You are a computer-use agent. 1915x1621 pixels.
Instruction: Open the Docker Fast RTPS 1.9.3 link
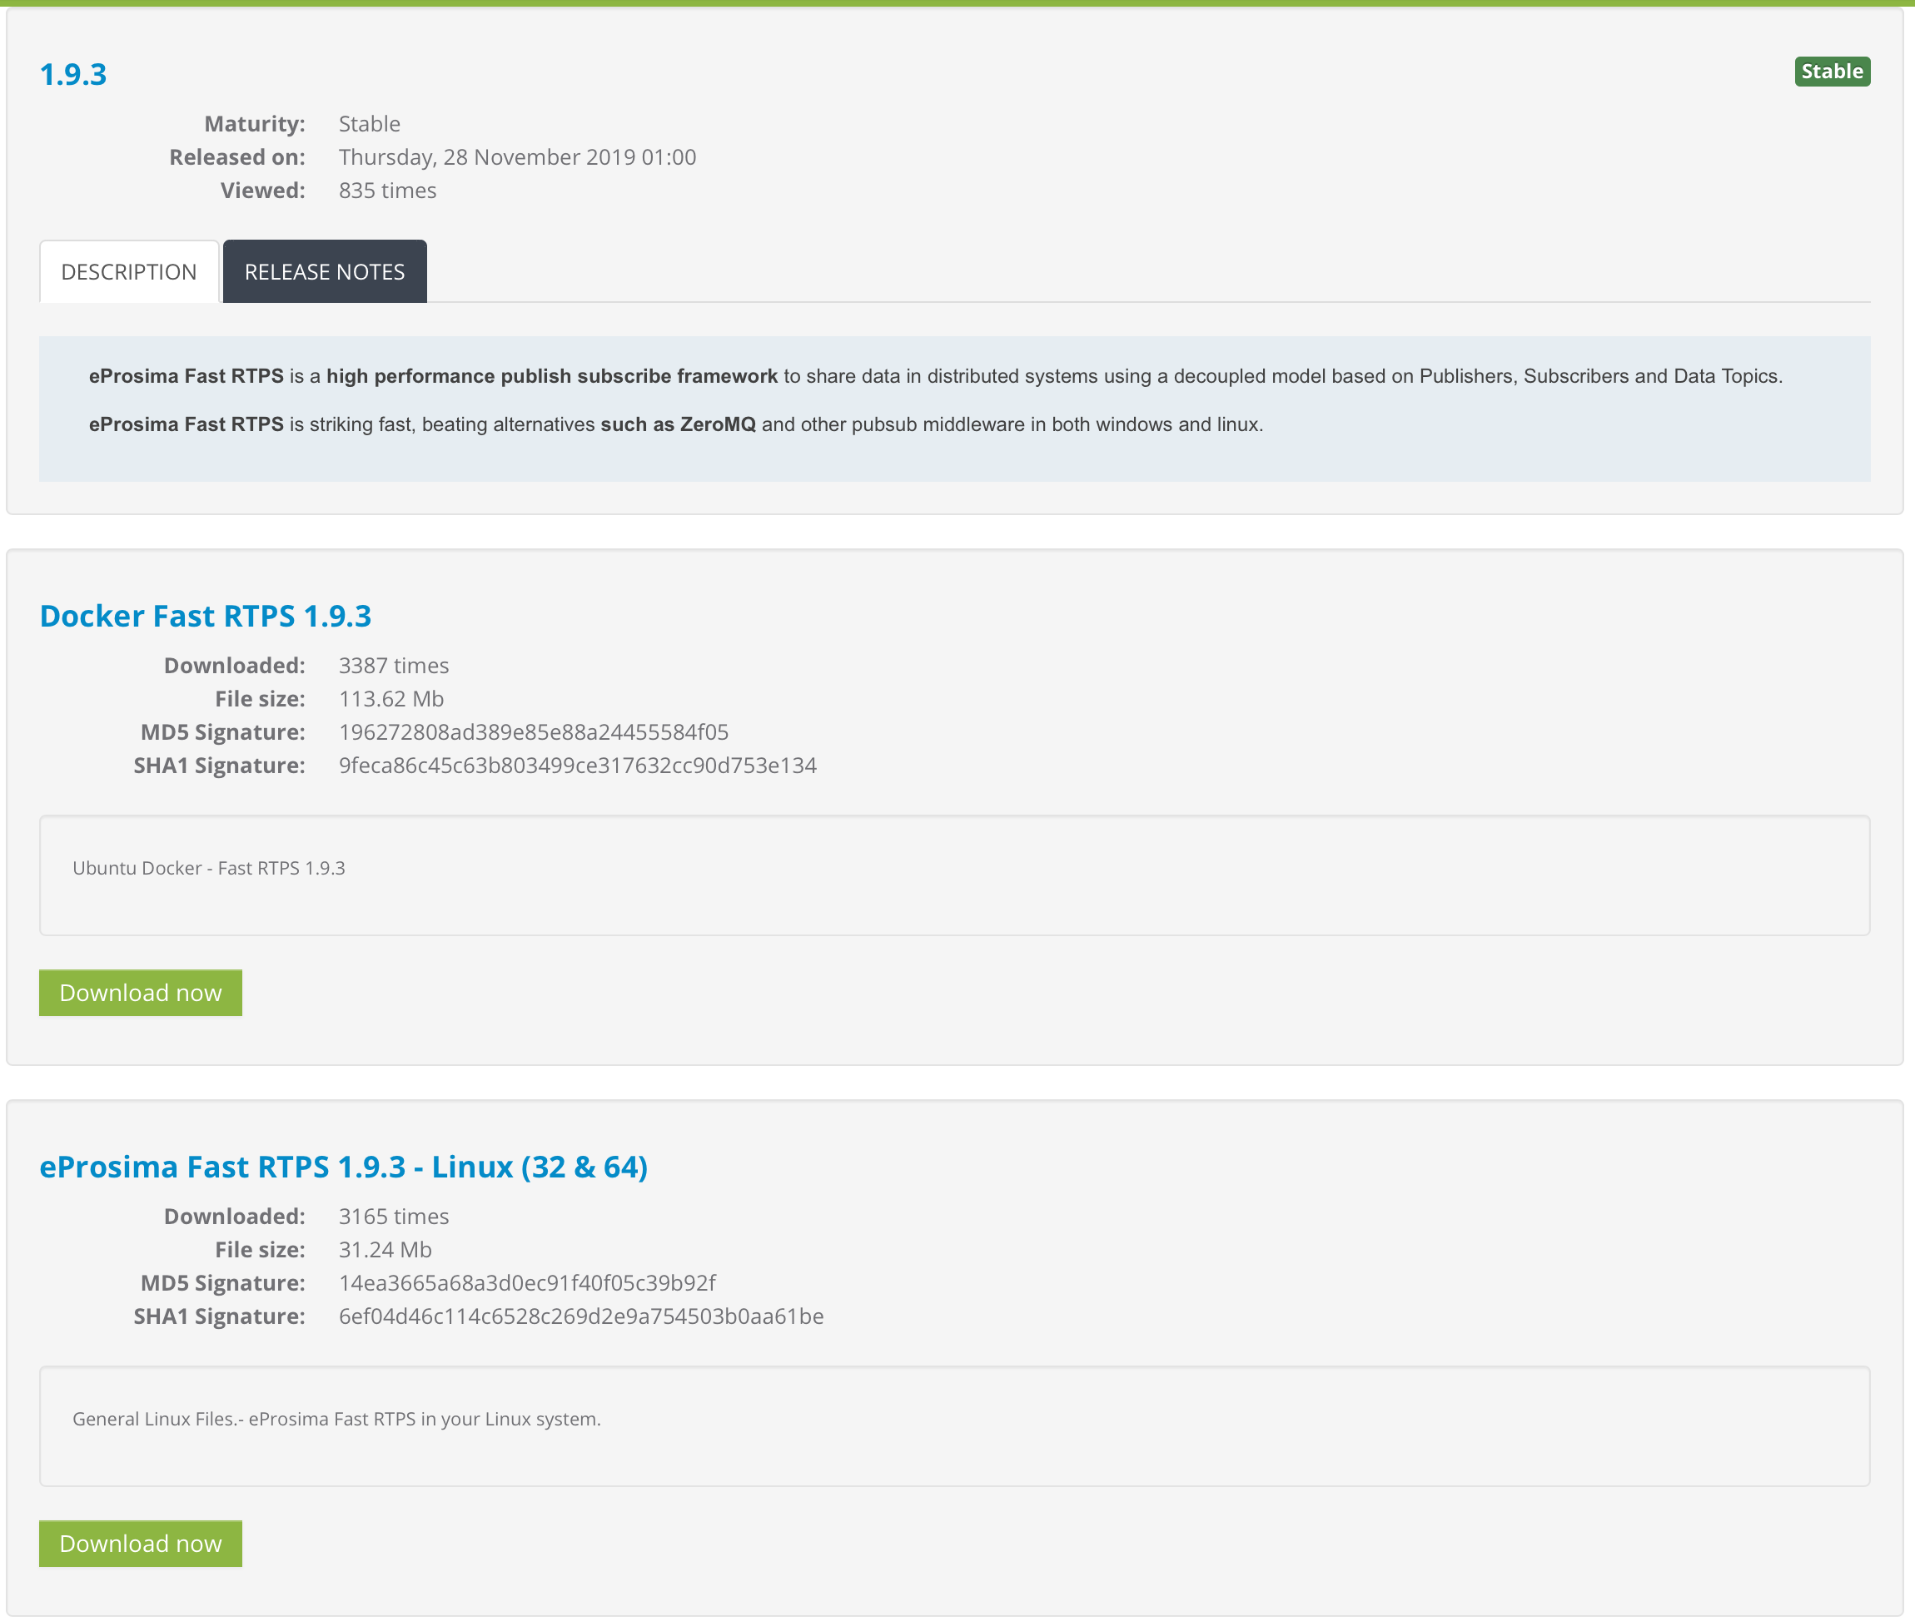[205, 616]
